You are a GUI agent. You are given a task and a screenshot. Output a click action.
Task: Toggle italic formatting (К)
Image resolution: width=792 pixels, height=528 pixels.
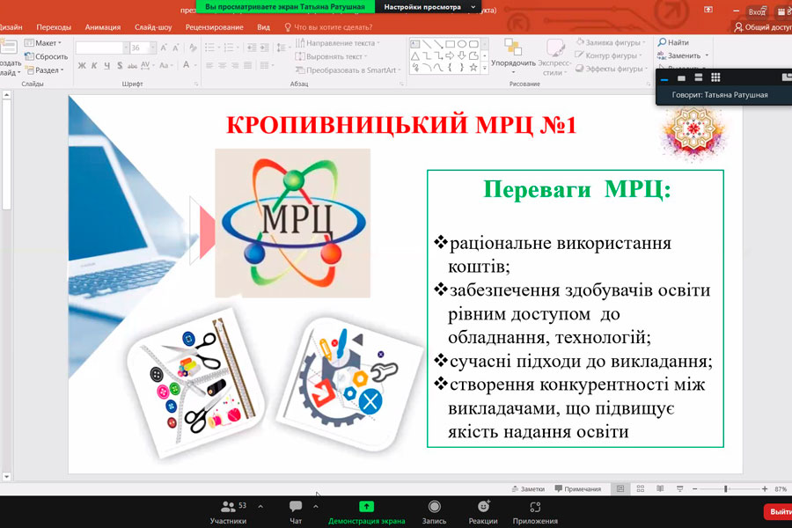coord(94,65)
